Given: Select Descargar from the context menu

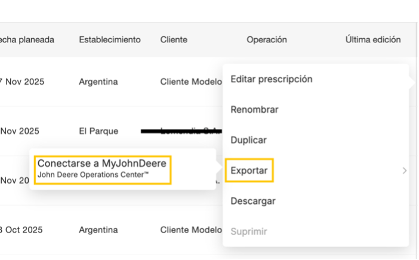Looking at the screenshot, I should coord(253,201).
